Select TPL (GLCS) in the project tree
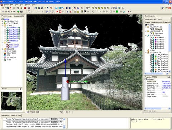 [11, 58]
